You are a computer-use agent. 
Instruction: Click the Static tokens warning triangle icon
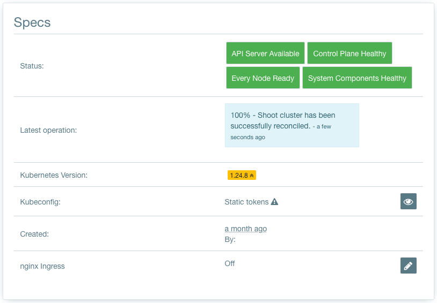point(274,201)
